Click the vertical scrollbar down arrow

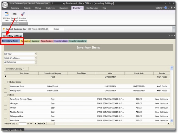(171, 121)
